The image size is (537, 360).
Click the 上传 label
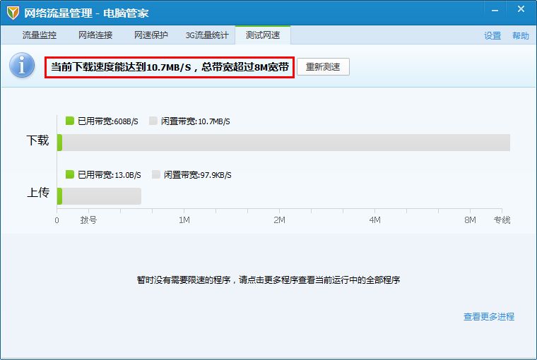pyautogui.click(x=37, y=192)
